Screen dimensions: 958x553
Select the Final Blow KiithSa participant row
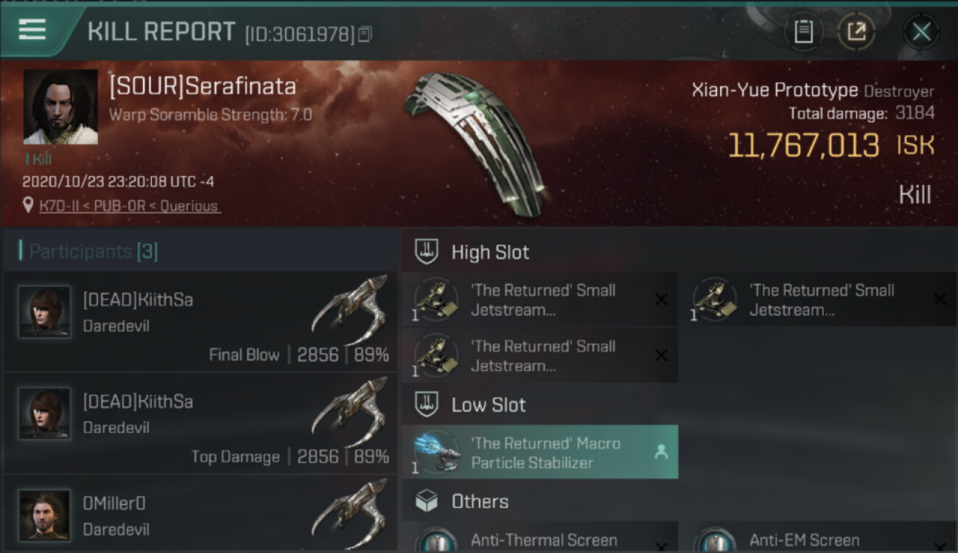pos(200,321)
